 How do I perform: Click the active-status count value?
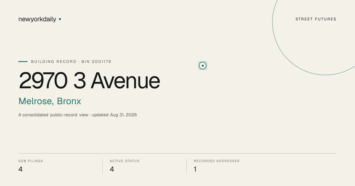point(112,169)
